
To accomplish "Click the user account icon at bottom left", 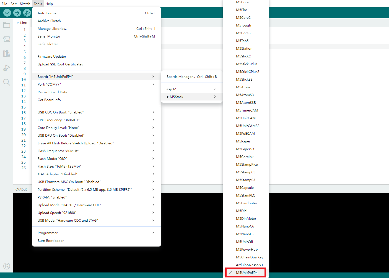I will pyautogui.click(x=7, y=266).
